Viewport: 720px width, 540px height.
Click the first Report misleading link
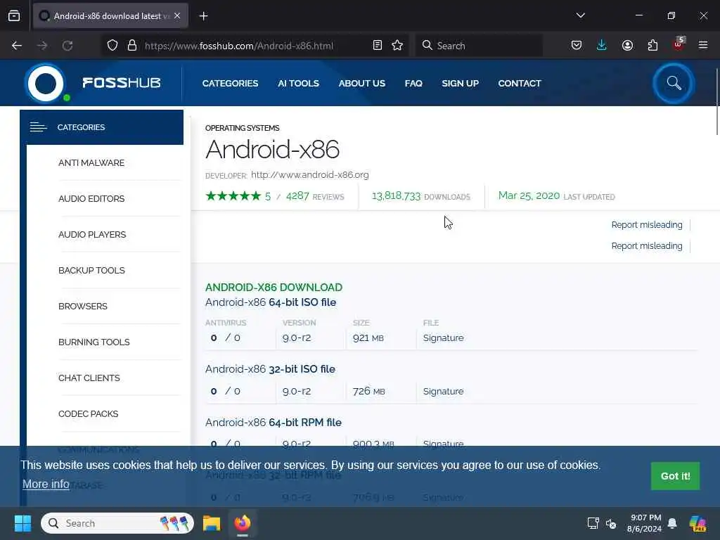pos(647,225)
